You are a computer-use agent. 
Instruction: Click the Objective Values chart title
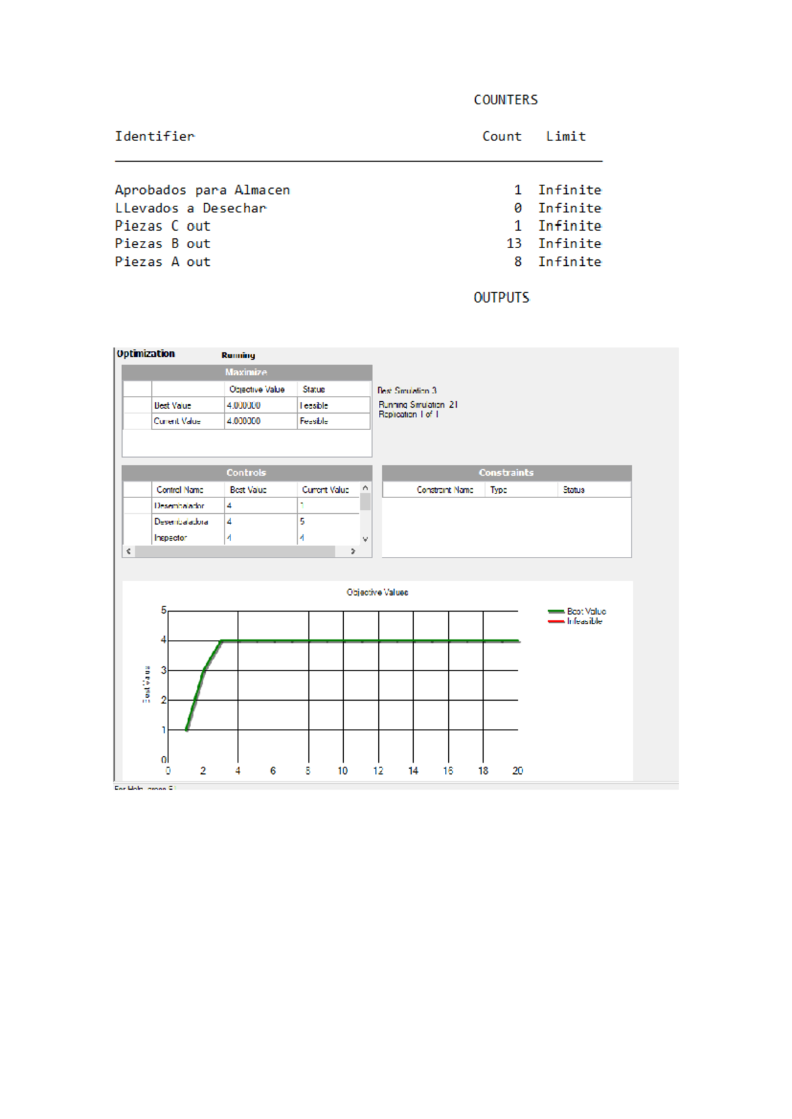click(378, 592)
